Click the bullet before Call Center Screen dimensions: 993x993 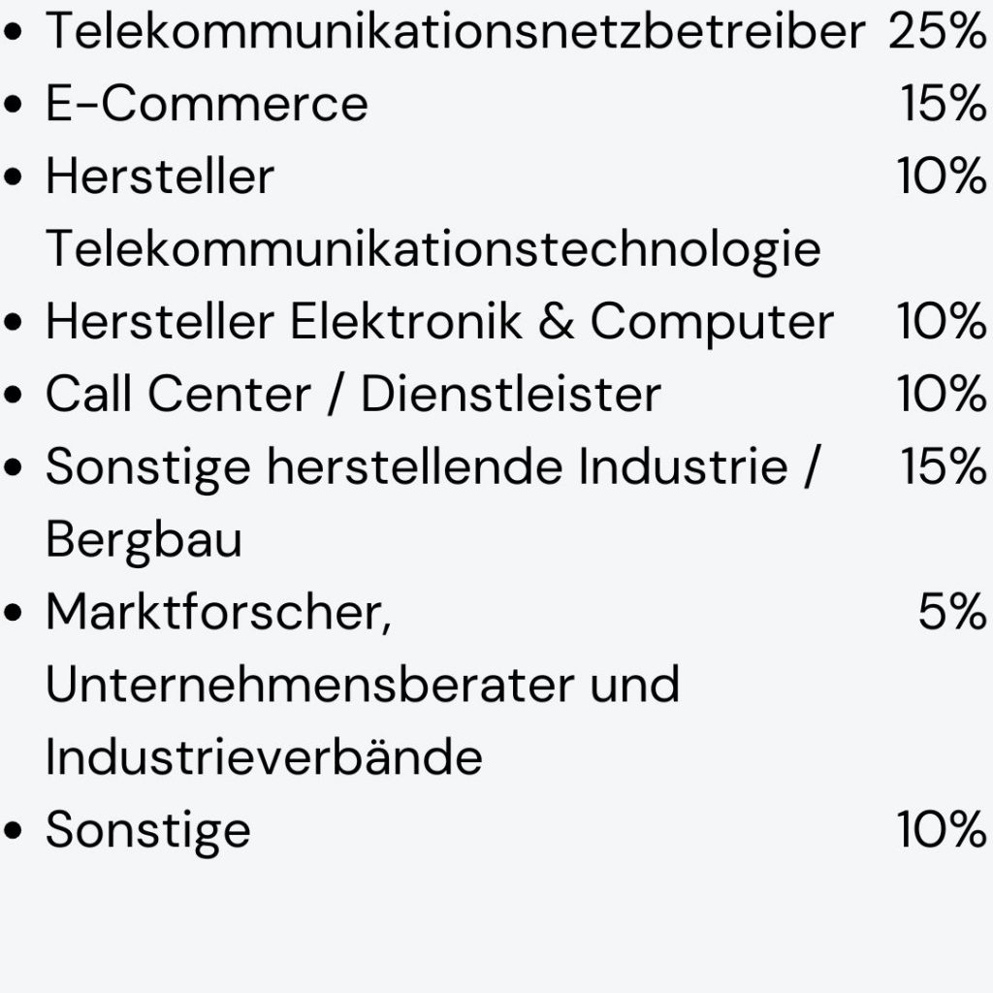[15, 396]
